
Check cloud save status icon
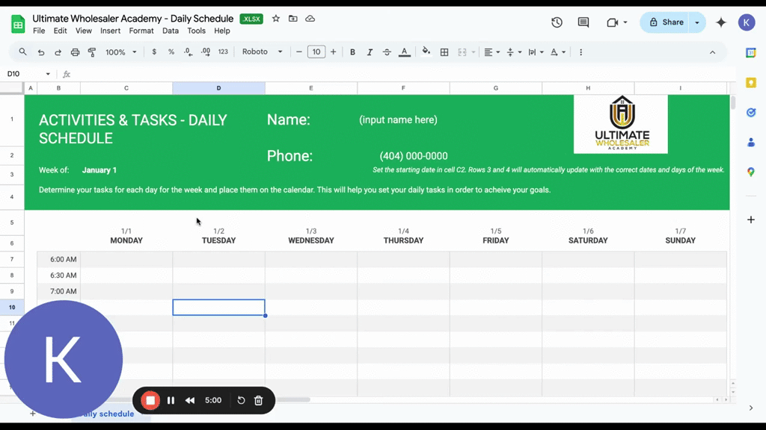(x=310, y=19)
